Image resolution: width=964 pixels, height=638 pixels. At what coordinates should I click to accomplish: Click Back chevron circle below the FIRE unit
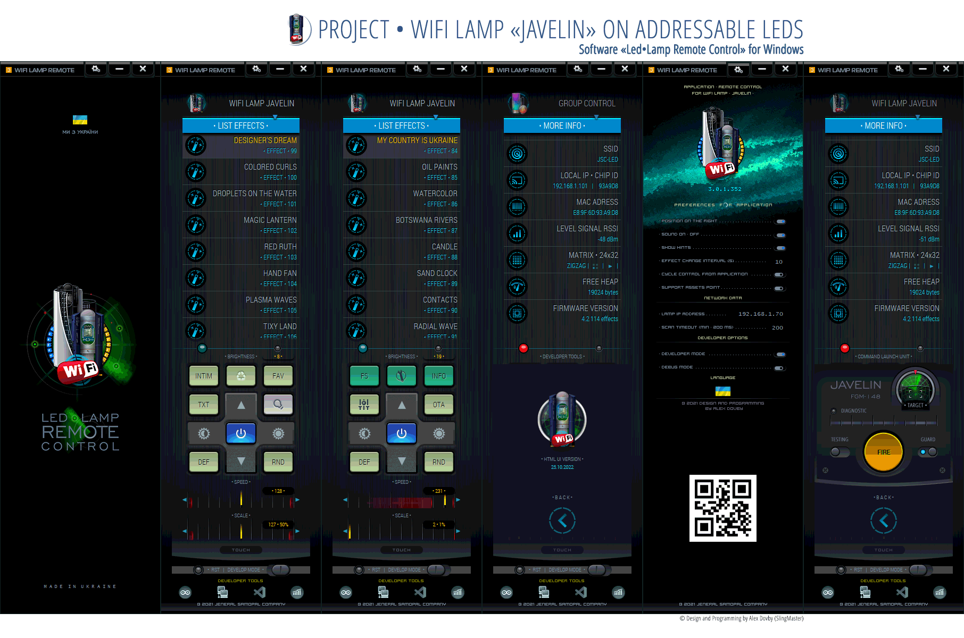click(884, 521)
